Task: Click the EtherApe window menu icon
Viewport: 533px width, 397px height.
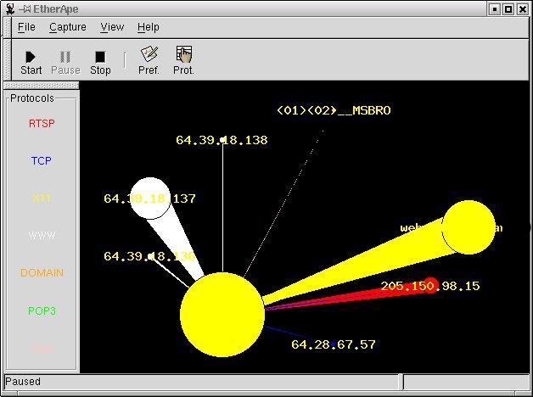Action: coord(8,8)
